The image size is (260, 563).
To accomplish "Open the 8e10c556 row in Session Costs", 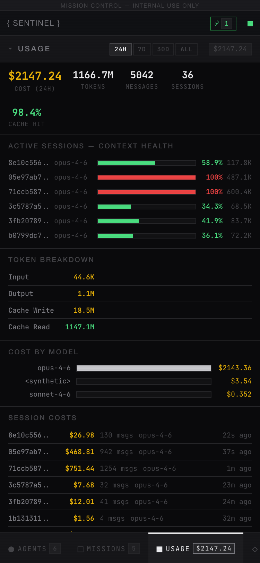I will pos(130,435).
